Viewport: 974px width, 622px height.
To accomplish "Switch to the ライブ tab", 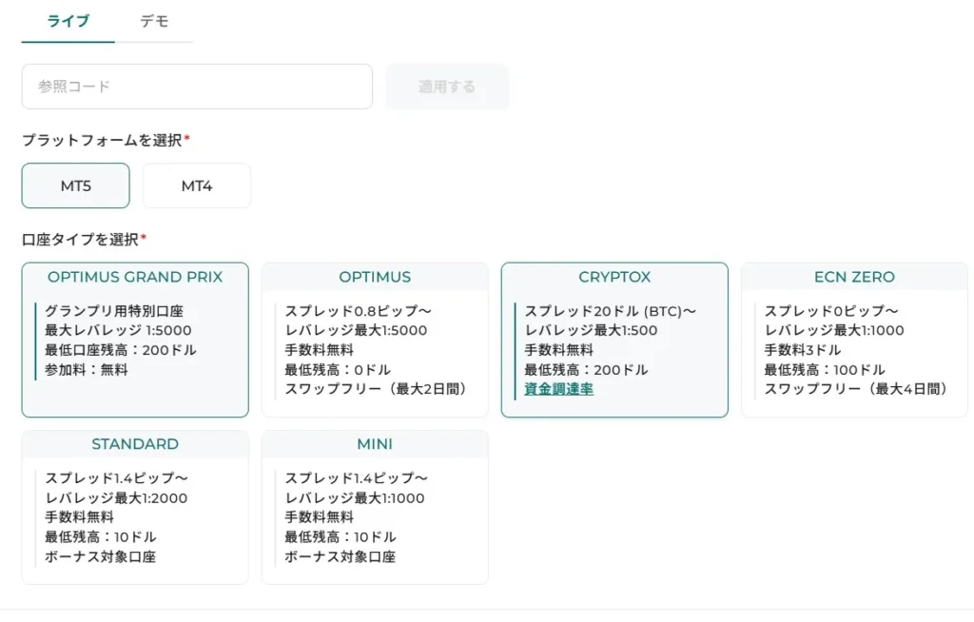I will 67,22.
